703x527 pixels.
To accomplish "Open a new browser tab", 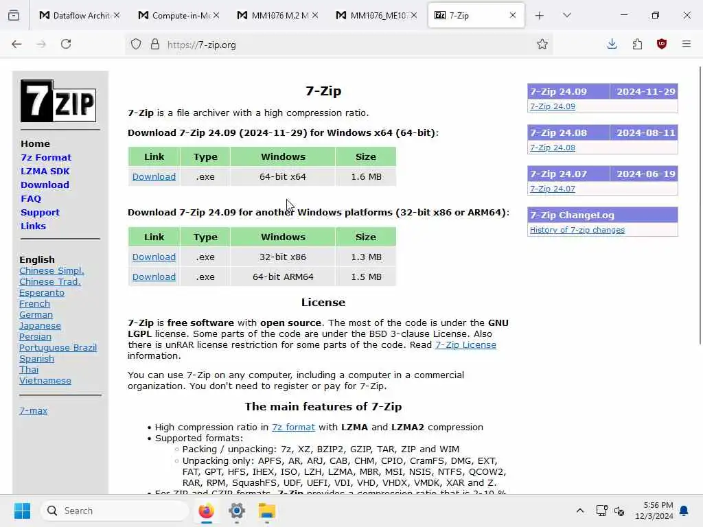I will [x=540, y=16].
